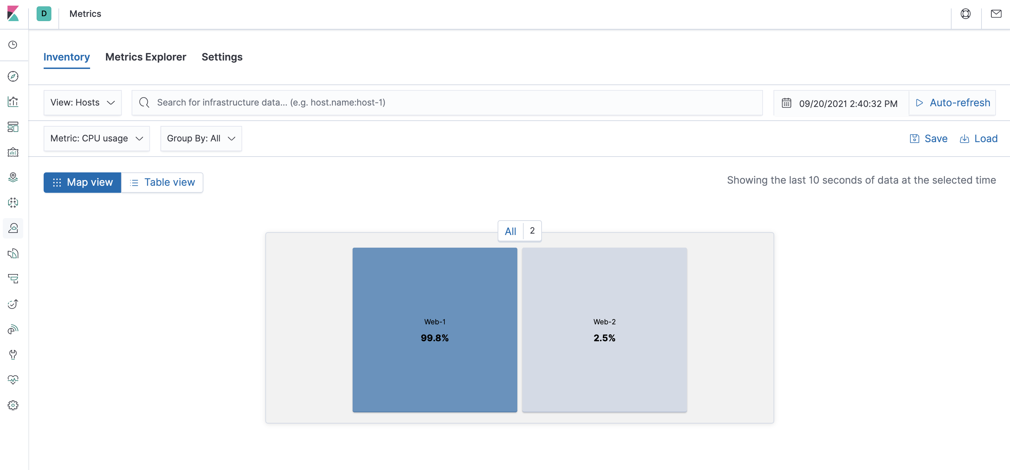Switch to the Settings tab
Screen dimensions: 1010x470
click(x=222, y=57)
